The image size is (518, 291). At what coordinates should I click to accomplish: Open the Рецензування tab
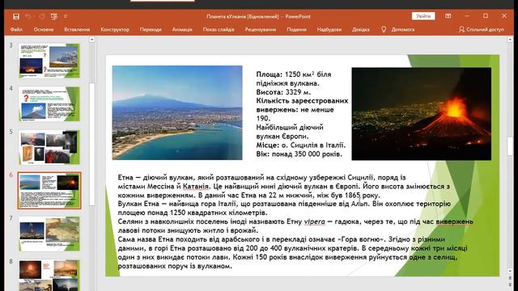[261, 29]
